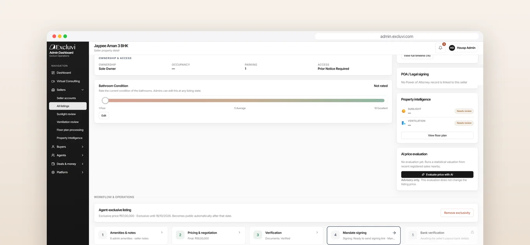Expand the Buyers menu chevron
The width and height of the screenshot is (530, 245).
[83, 147]
